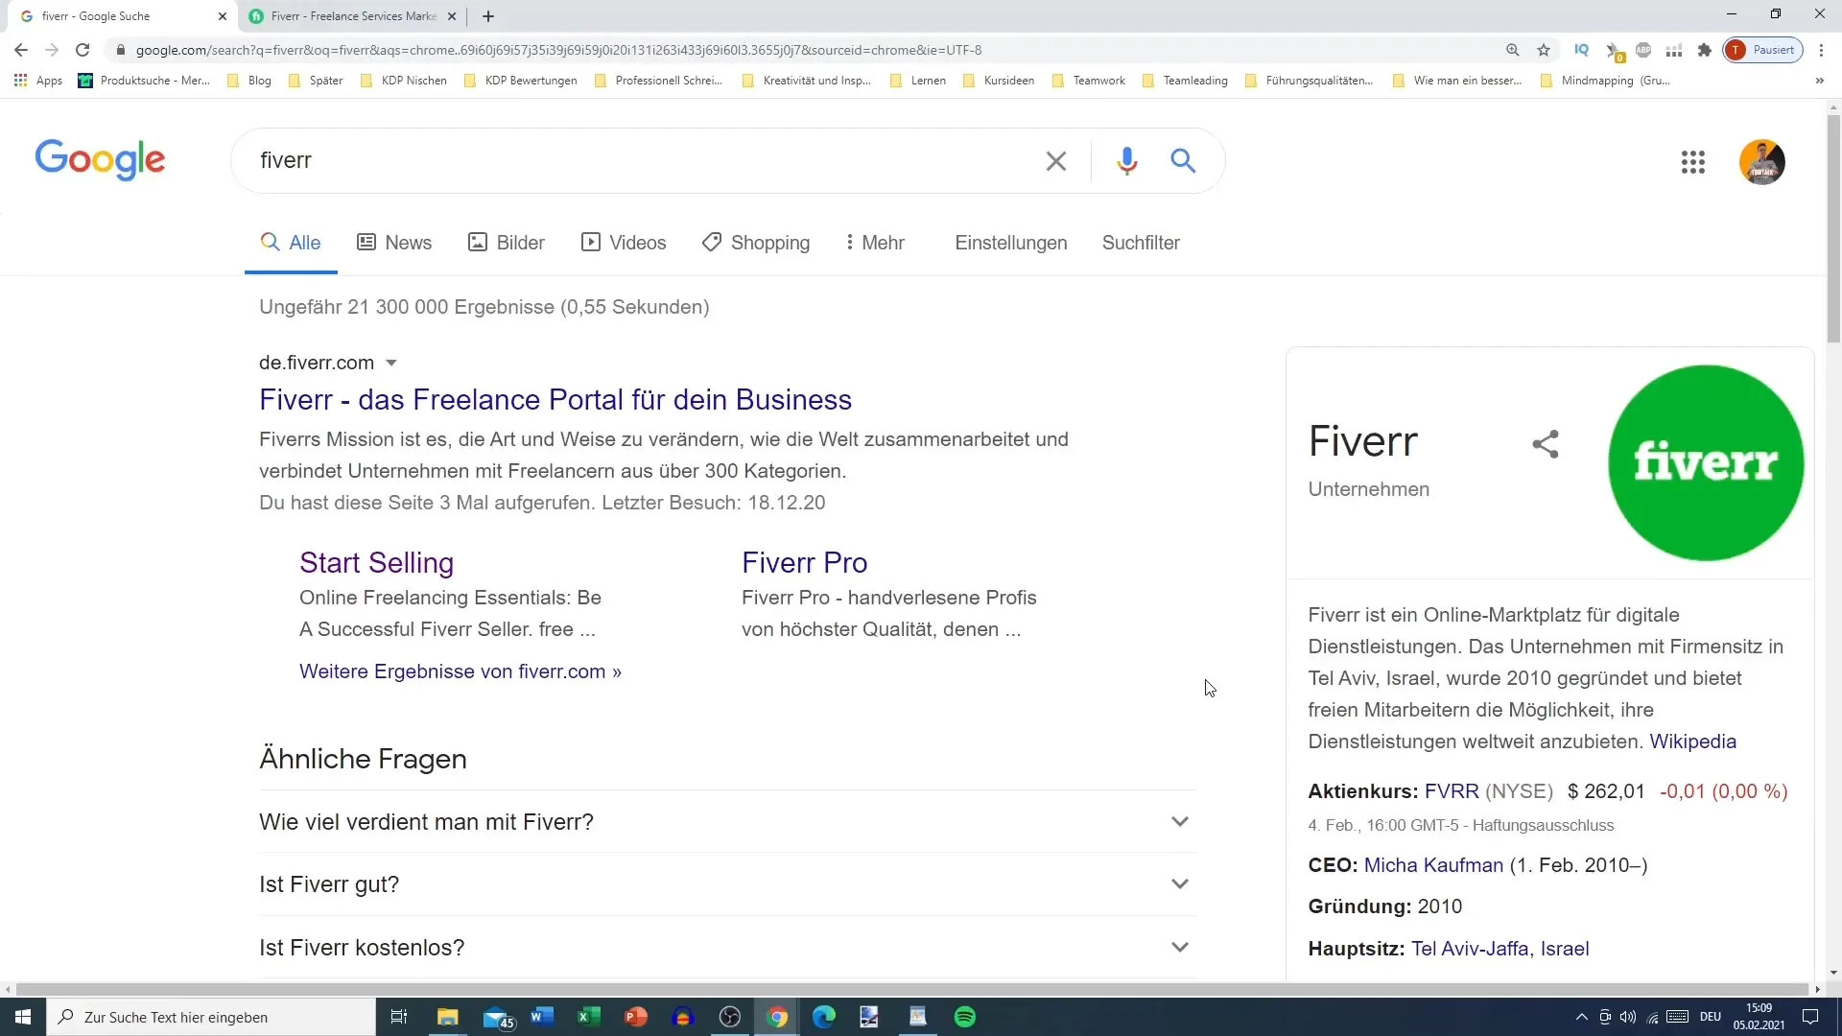Open the Tel Aviv-Jaffa, Israel link
1842x1036 pixels.
(1500, 949)
